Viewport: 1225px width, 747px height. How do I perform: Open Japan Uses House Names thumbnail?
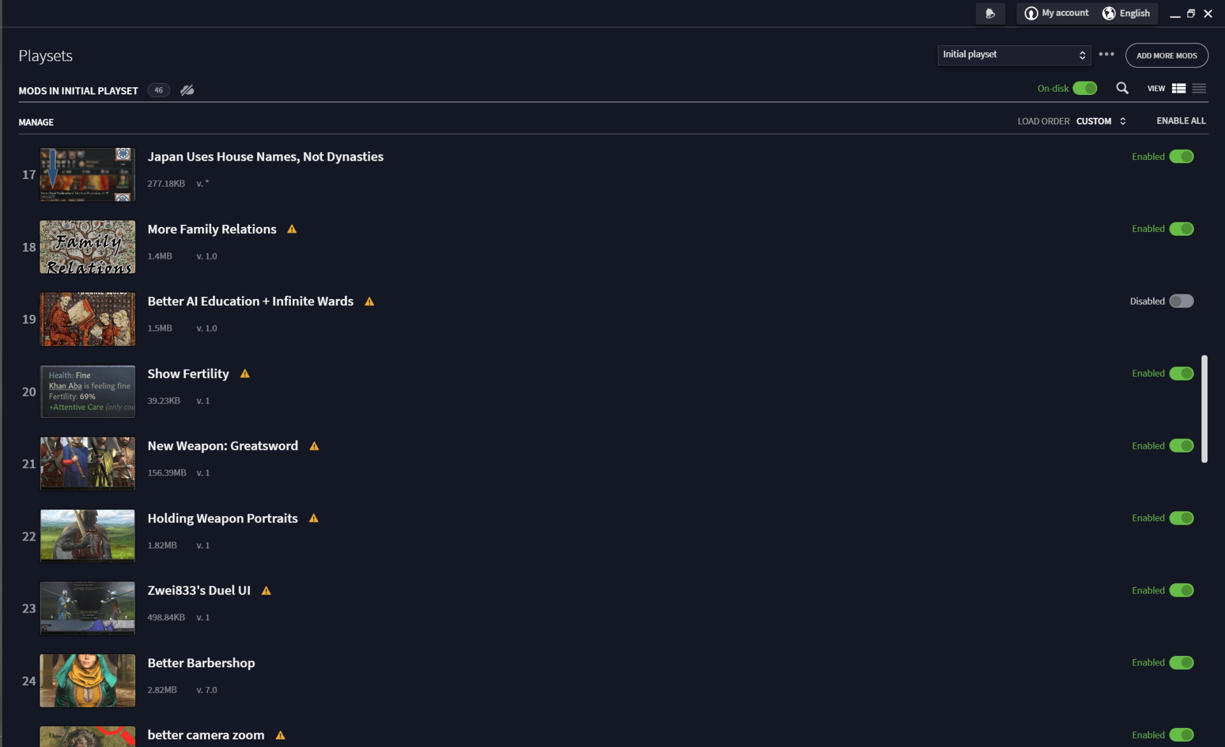87,175
